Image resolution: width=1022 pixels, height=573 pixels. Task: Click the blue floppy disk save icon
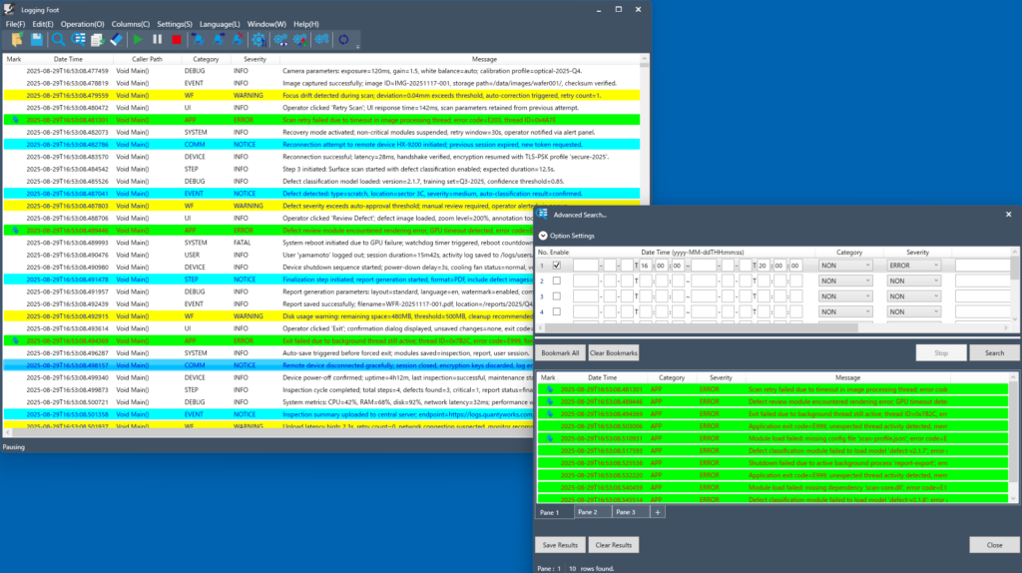pos(37,40)
